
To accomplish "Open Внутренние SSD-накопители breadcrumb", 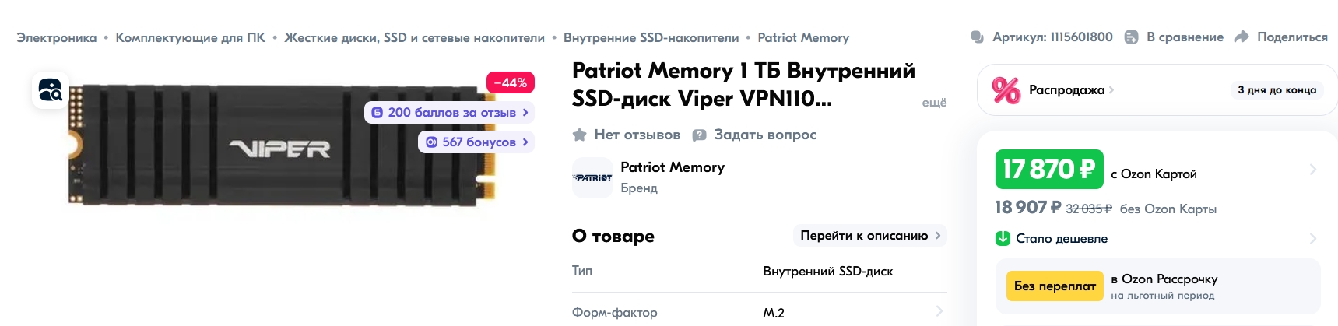I will 651,37.
